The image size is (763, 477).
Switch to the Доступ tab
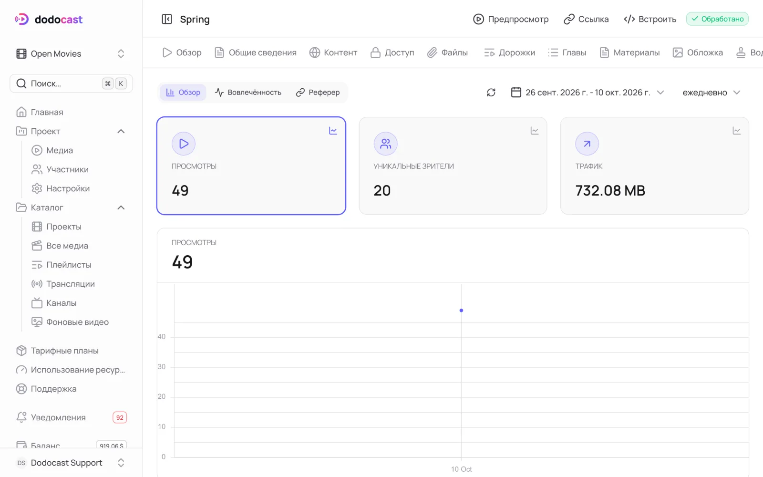392,52
